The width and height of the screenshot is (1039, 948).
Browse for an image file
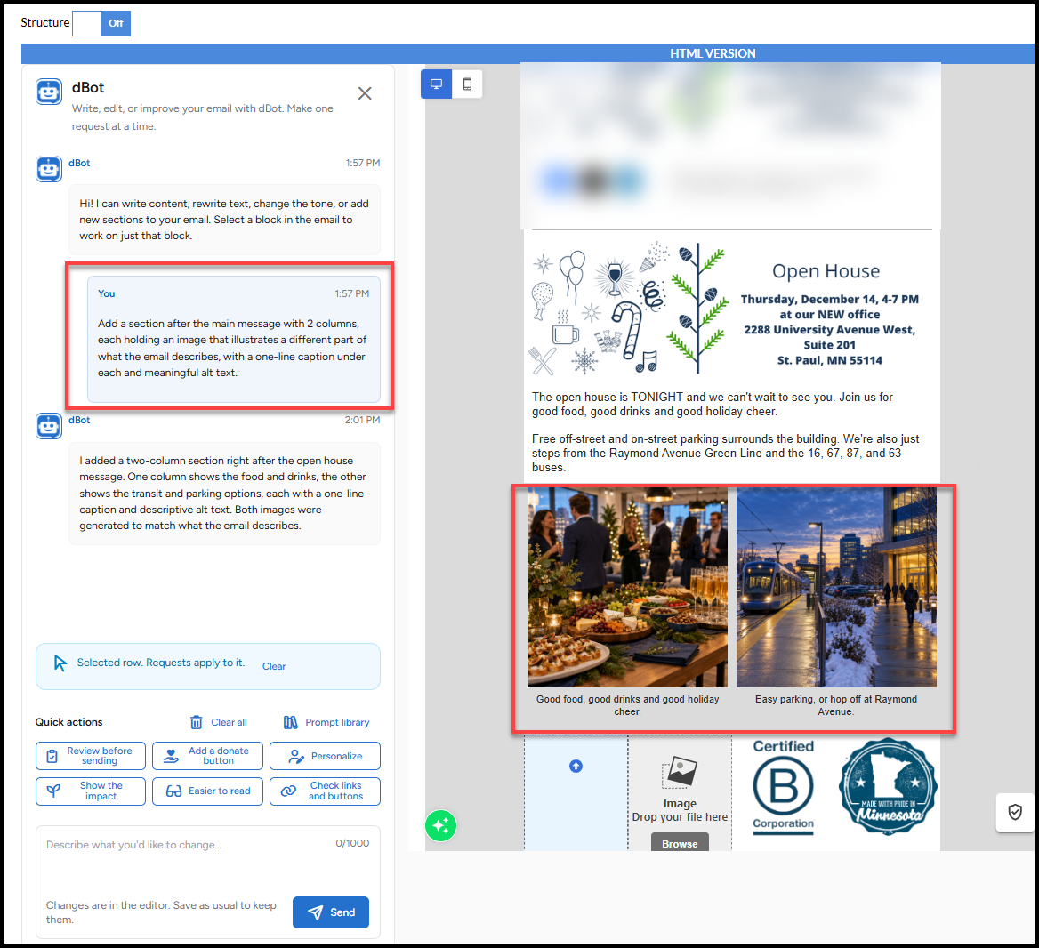click(680, 843)
